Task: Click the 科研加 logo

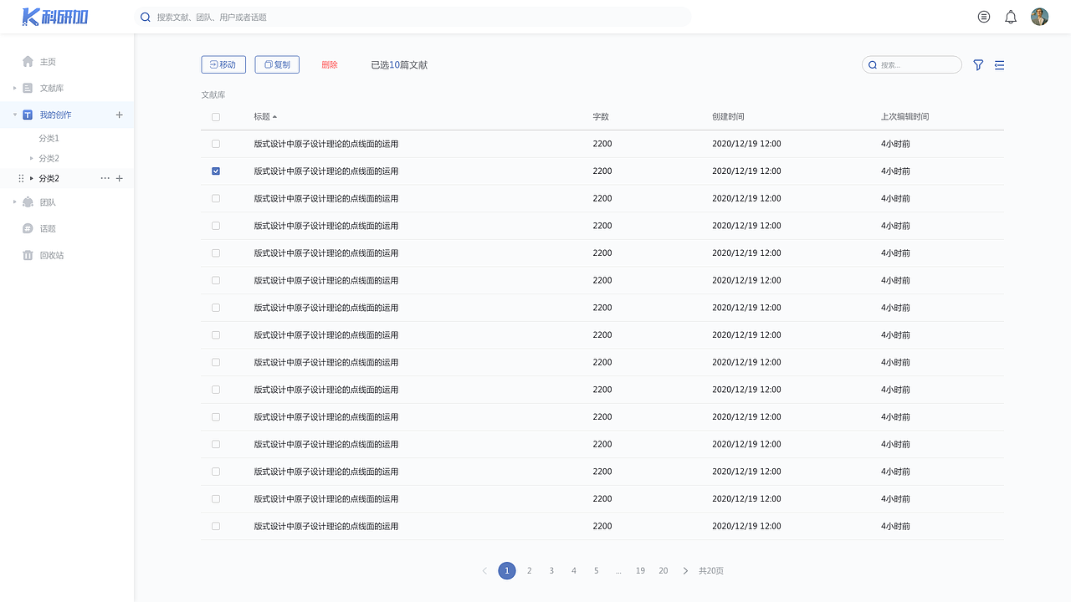Action: point(54,17)
